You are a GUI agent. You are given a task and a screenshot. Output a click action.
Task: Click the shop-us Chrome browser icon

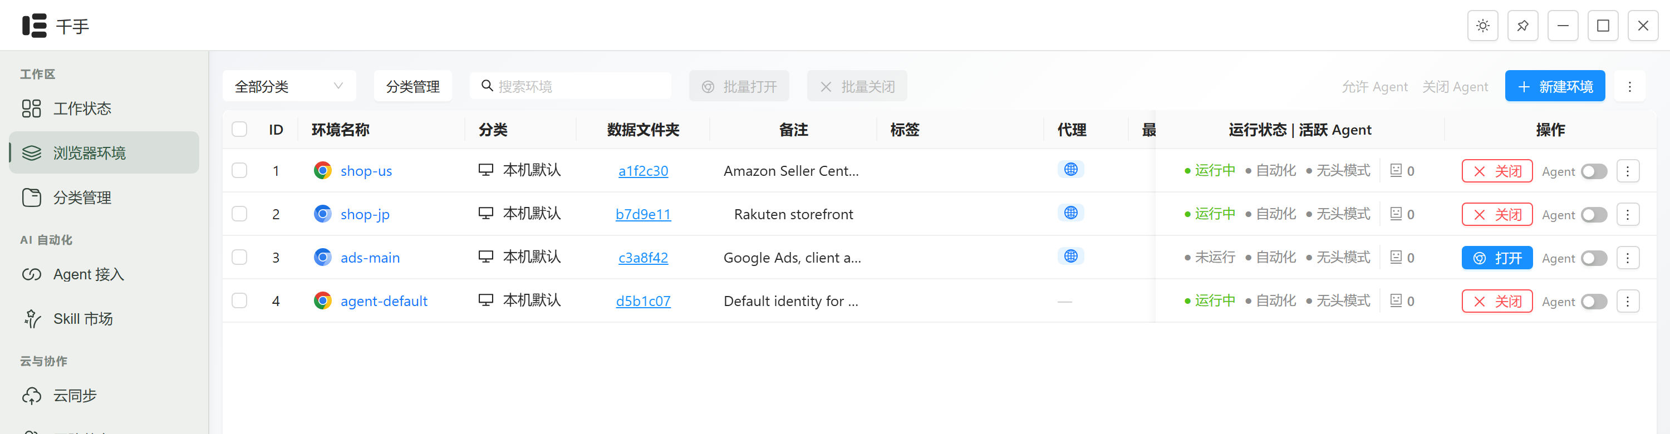point(322,170)
